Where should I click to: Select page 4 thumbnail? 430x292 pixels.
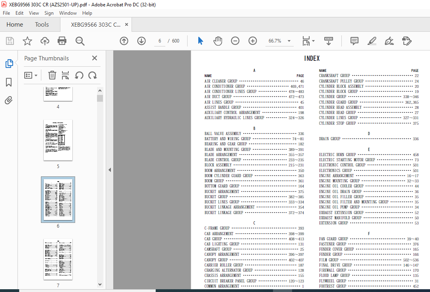pos(58,94)
